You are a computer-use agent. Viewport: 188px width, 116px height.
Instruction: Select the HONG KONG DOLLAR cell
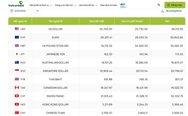click(x=56, y=105)
